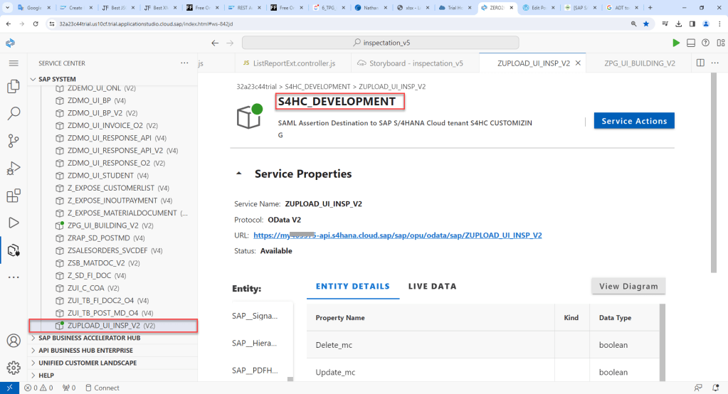Open the Source Control view icon
This screenshot has height=394, width=728.
tap(13, 141)
